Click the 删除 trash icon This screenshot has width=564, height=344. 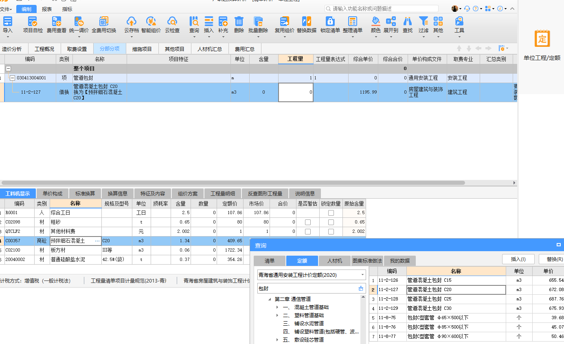pos(239,21)
